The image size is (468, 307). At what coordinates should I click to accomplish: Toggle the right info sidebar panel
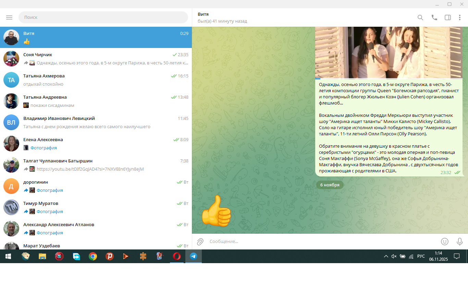pyautogui.click(x=448, y=17)
